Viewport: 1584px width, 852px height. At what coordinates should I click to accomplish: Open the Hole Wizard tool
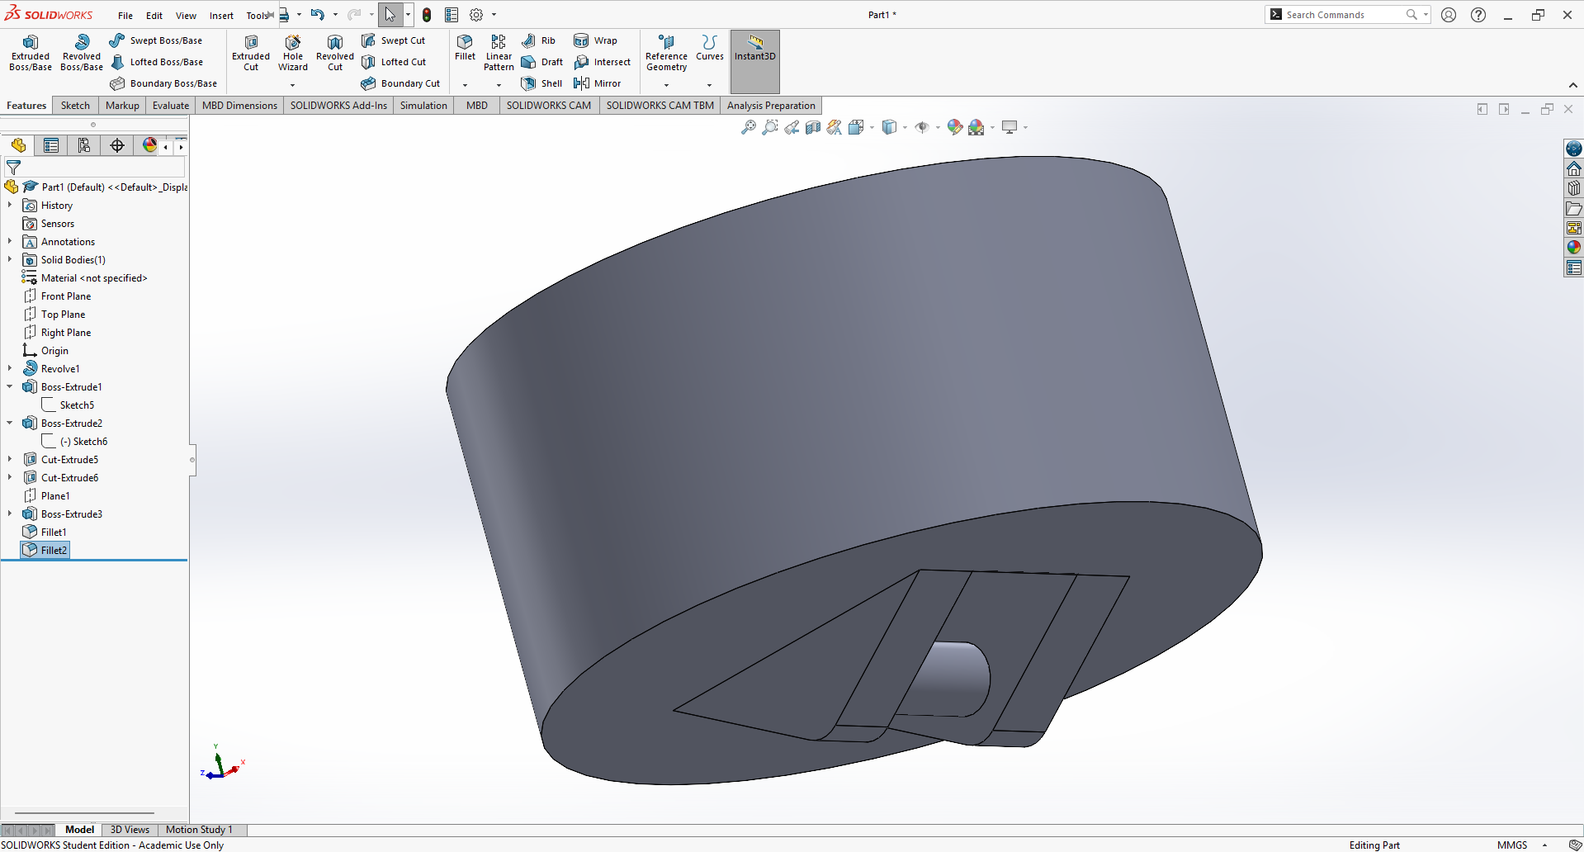click(x=292, y=53)
